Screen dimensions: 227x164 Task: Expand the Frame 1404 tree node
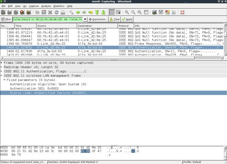coord(2,63)
